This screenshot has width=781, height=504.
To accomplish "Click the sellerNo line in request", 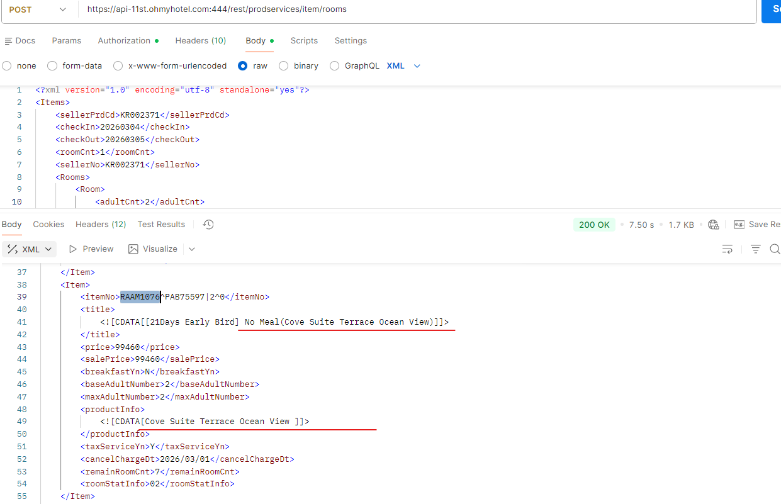I will [127, 165].
